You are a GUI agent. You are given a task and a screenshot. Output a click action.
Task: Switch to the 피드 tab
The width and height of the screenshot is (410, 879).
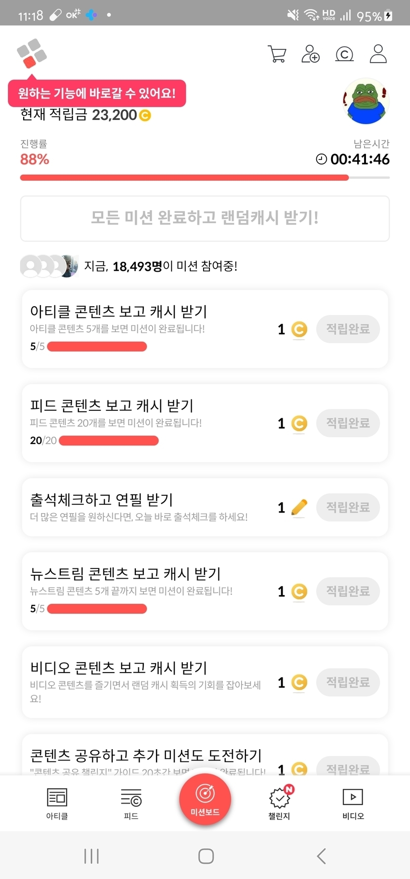131,803
